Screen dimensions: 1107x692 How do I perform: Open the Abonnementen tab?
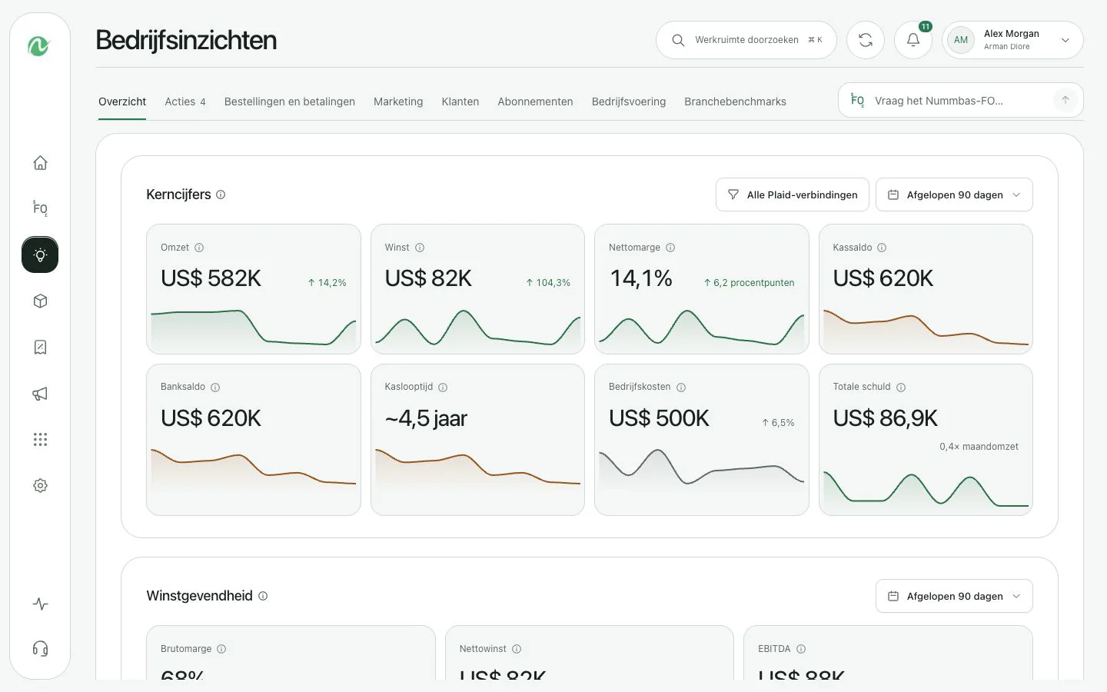535,101
